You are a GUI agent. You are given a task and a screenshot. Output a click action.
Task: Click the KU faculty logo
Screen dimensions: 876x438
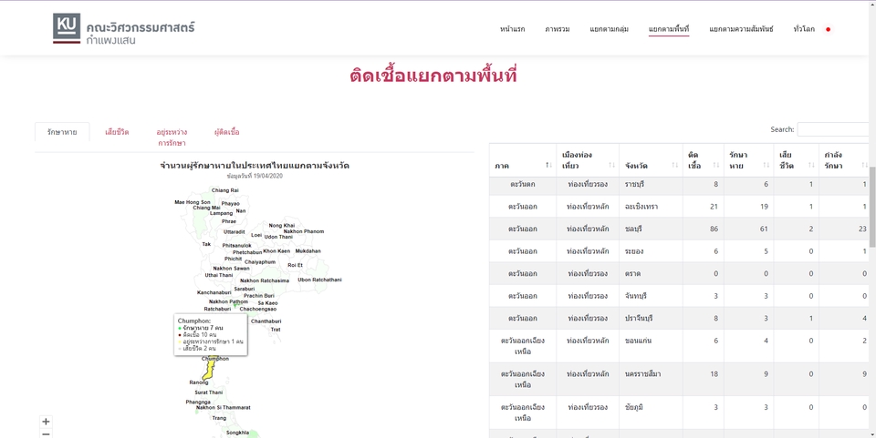point(123,29)
